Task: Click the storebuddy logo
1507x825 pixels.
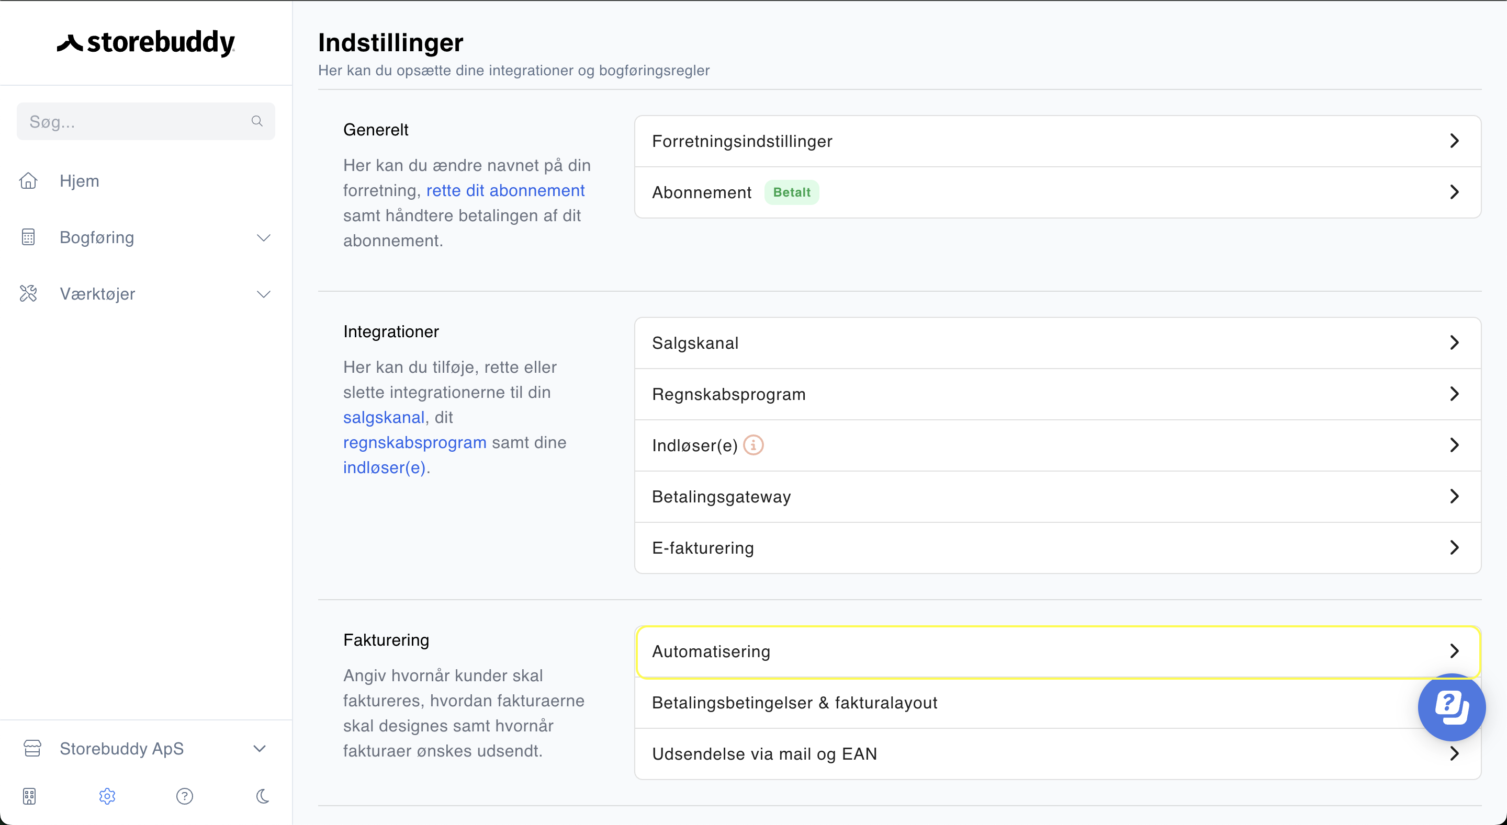Action: pos(145,43)
